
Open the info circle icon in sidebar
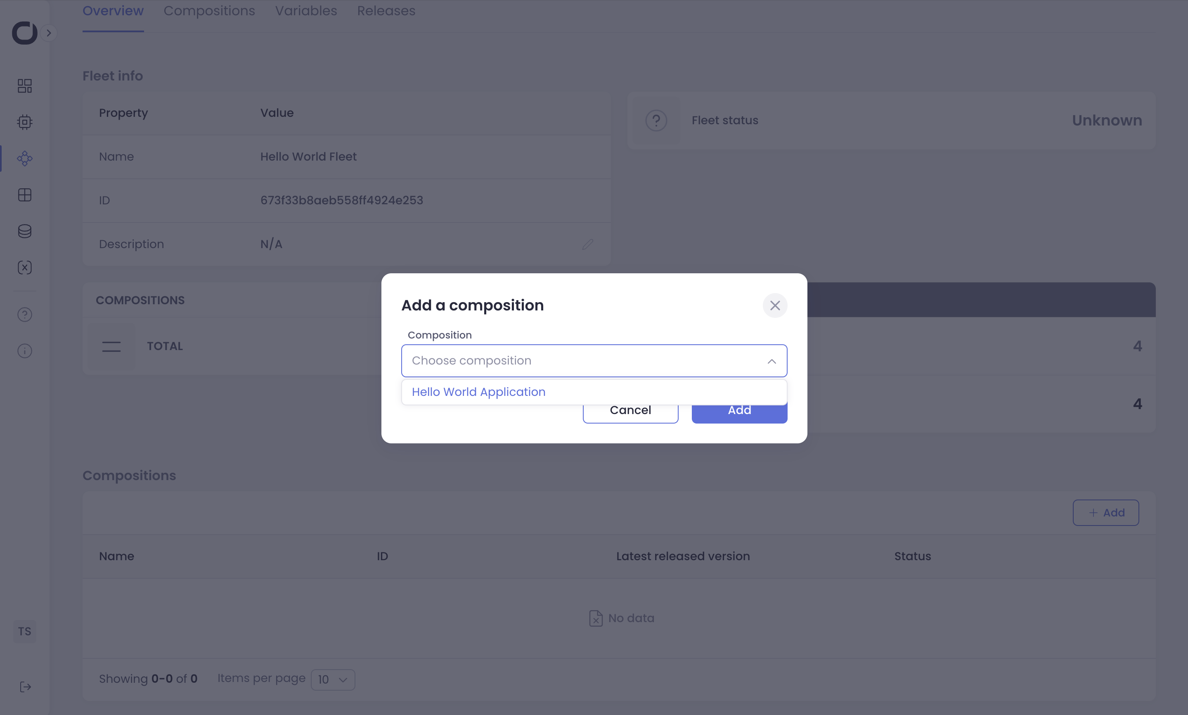(25, 351)
